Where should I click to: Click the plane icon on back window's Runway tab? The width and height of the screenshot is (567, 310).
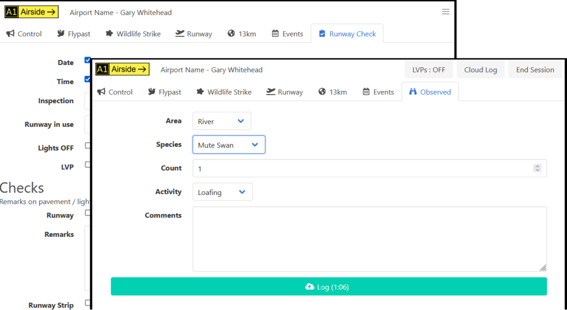click(x=179, y=34)
